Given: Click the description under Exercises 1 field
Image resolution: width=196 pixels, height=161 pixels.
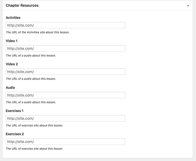Looking at the screenshot, I should 34,126.
